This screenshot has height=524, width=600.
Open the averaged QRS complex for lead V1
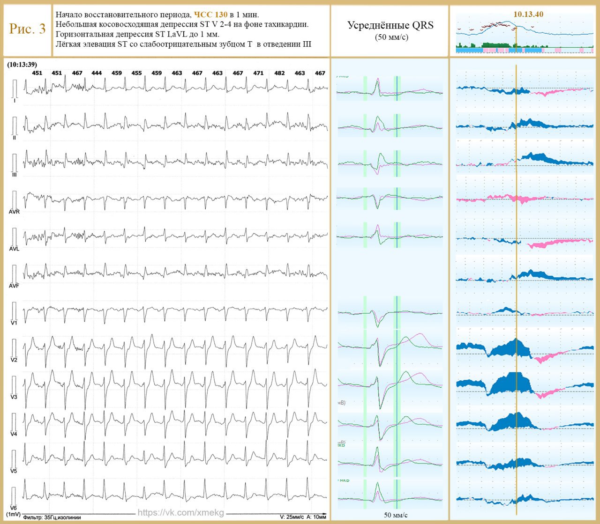390,313
